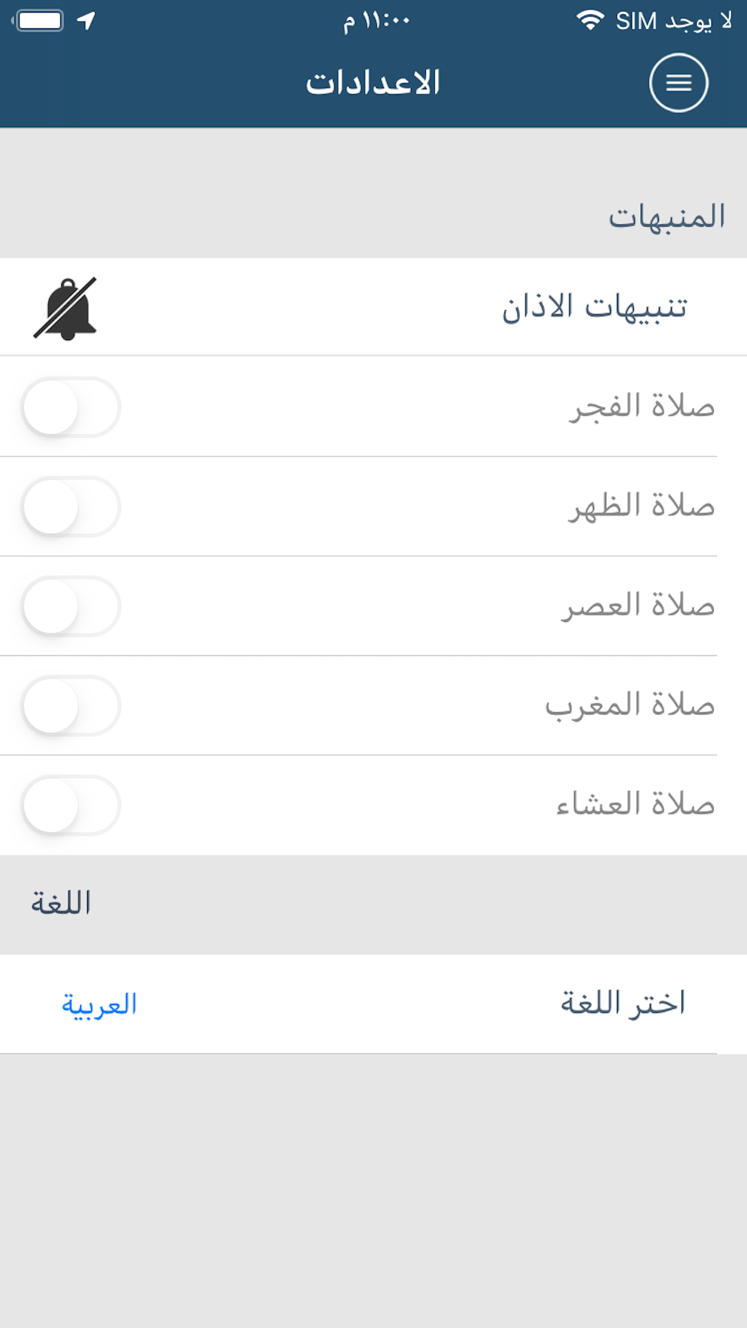Tap the muted bell icon

[x=66, y=308]
